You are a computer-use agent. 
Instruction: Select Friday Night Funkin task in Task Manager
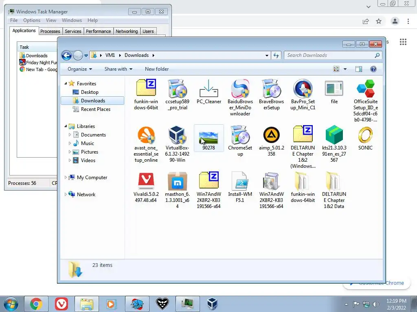pyautogui.click(x=38, y=63)
